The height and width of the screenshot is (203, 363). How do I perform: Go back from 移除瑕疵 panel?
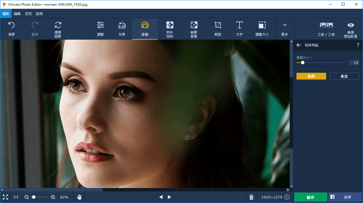[x=299, y=45]
